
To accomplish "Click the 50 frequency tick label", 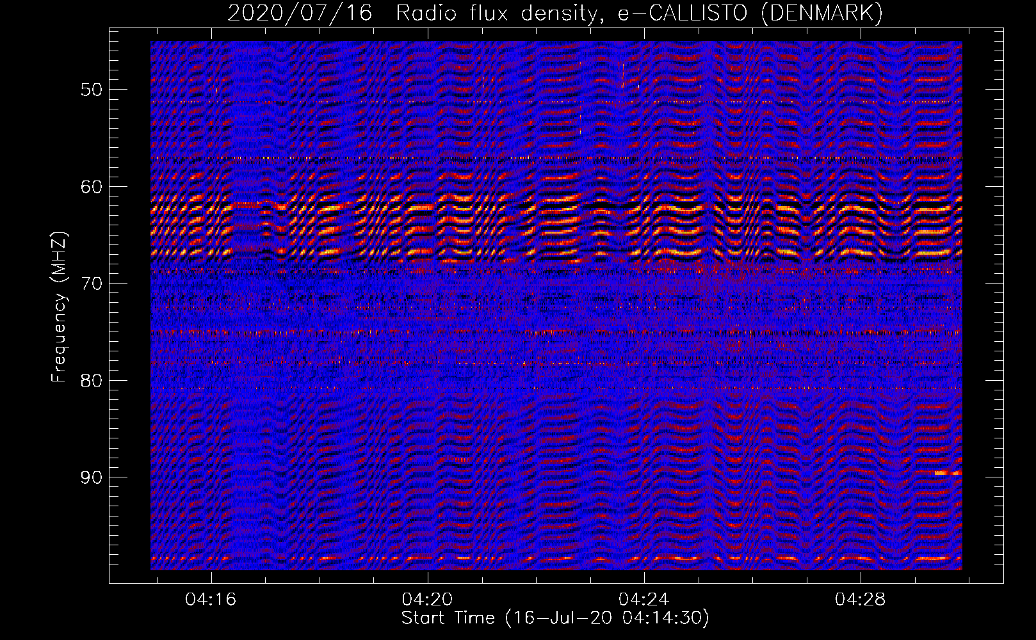I will [92, 90].
